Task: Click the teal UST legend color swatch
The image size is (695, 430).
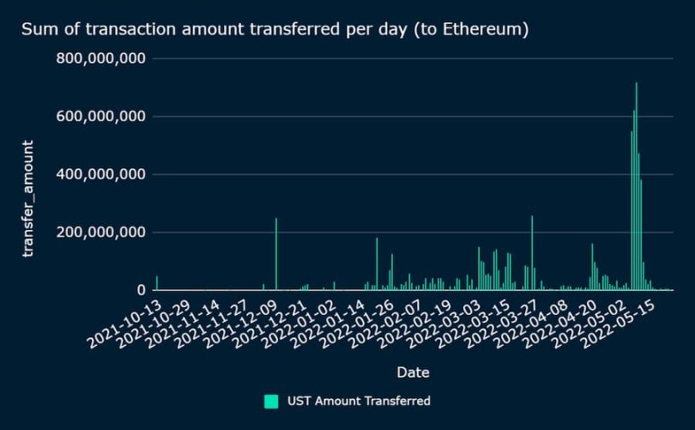Action: [272, 401]
